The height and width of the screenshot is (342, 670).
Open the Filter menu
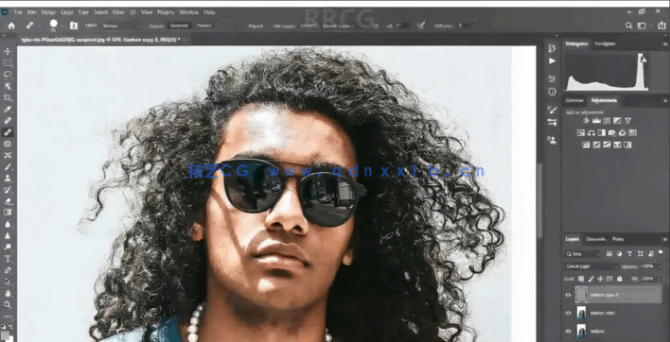(x=118, y=12)
